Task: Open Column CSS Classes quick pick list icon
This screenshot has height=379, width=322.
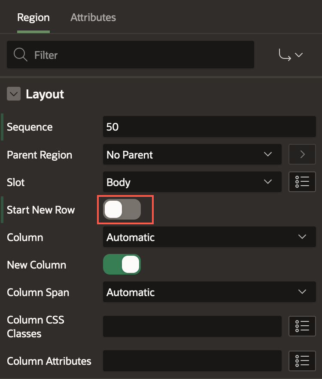Action: 302,326
